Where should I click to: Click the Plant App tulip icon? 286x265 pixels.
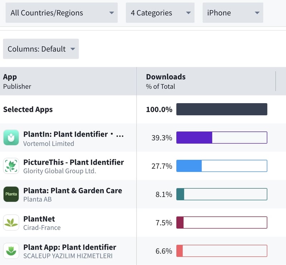[11, 251]
